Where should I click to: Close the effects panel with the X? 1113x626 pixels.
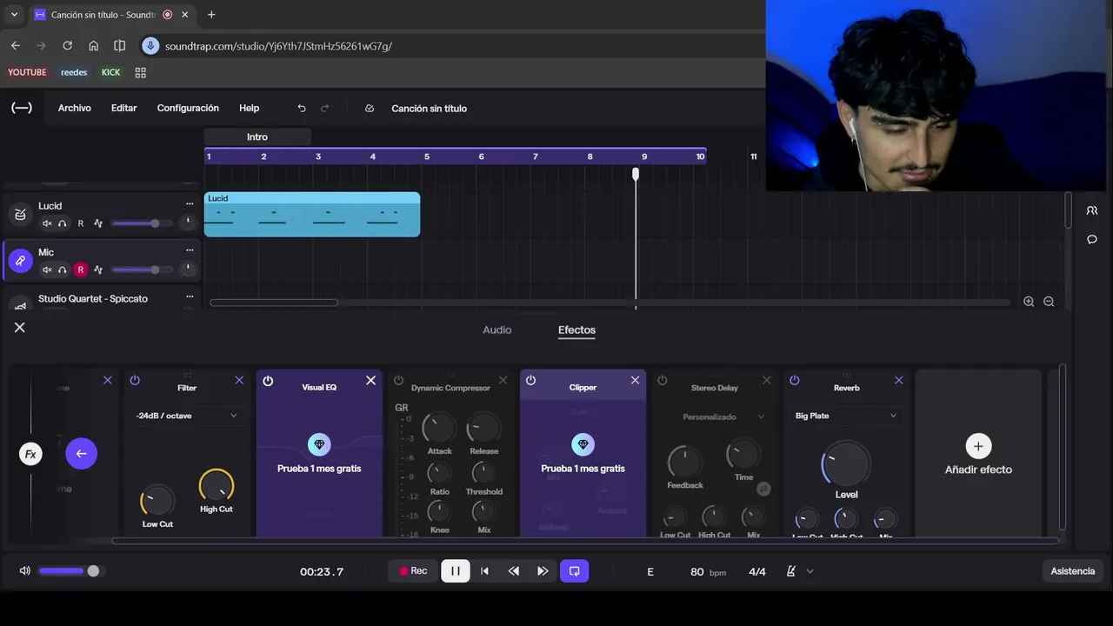20,327
